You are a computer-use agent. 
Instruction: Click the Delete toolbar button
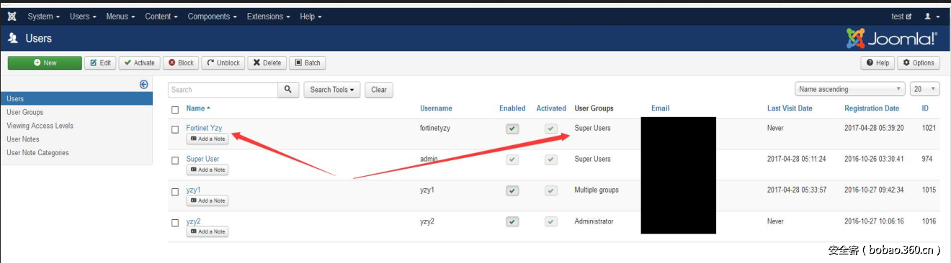267,63
